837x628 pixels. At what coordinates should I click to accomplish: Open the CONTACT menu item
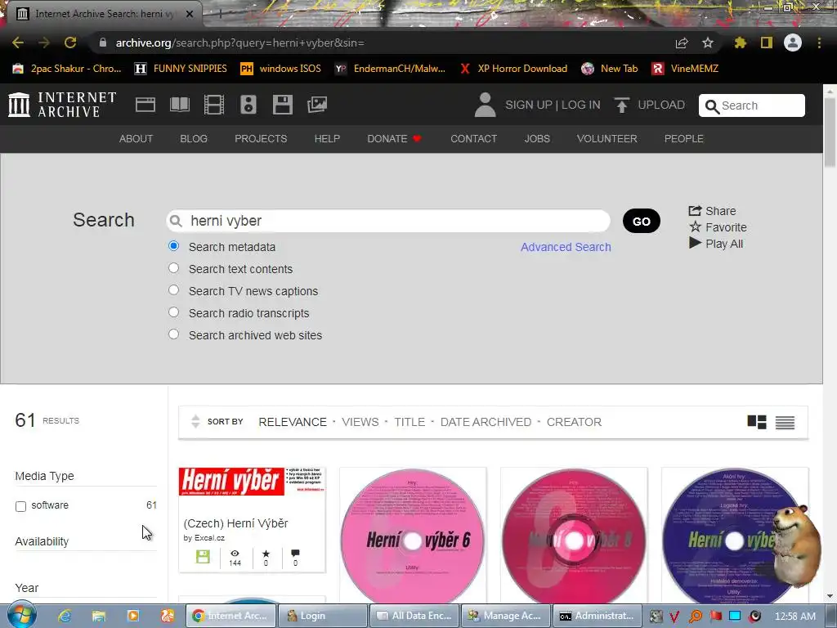[473, 139]
